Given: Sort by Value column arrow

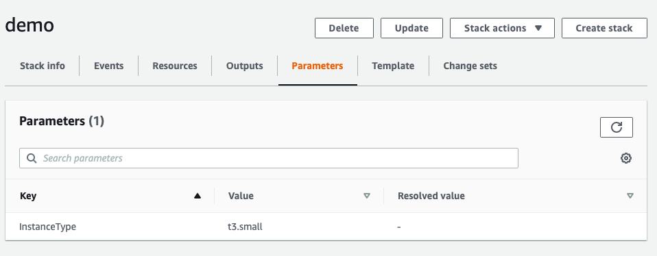Looking at the screenshot, I should coord(367,196).
